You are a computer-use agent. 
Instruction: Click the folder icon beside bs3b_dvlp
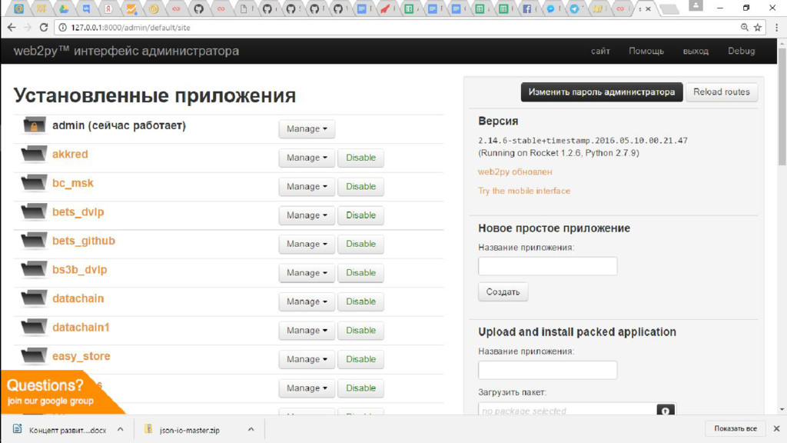point(34,269)
